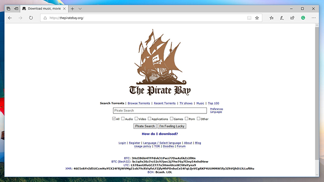Click the Pirate Search text field
324x182 pixels.
click(x=160, y=111)
